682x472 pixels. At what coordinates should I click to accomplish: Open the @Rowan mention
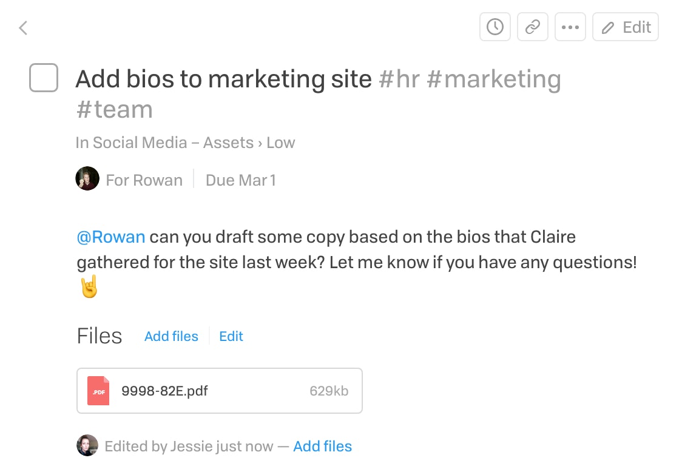click(x=111, y=237)
